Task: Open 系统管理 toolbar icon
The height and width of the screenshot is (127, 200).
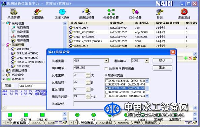Action: pos(14,14)
